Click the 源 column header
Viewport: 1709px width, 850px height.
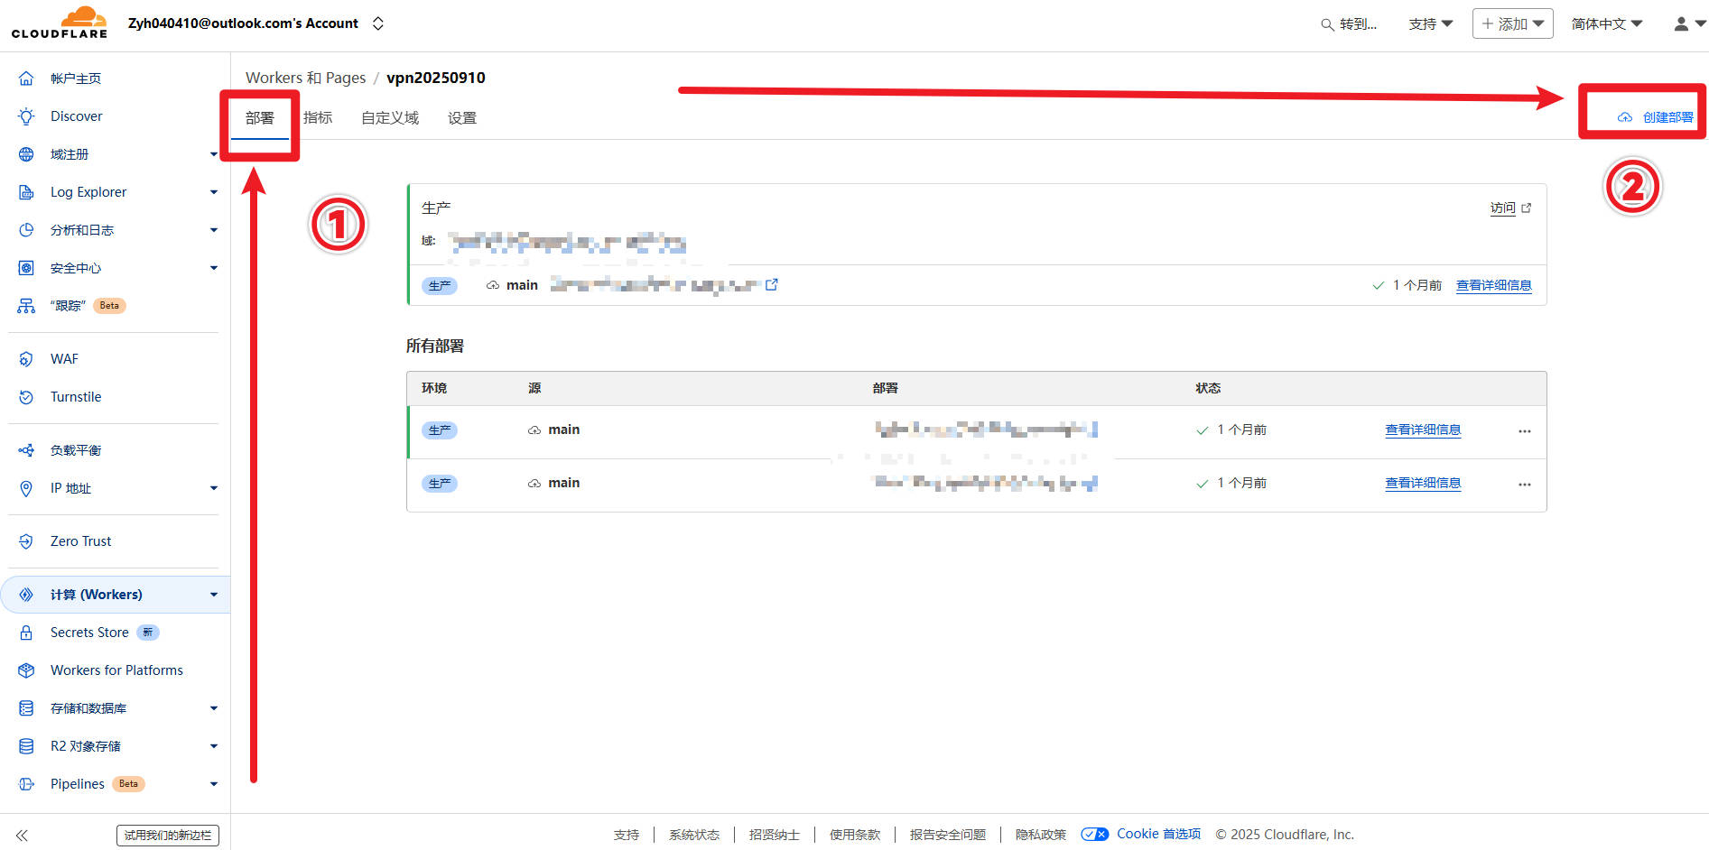534,388
